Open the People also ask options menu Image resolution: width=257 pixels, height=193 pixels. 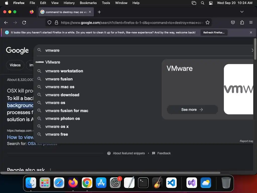tap(50, 170)
